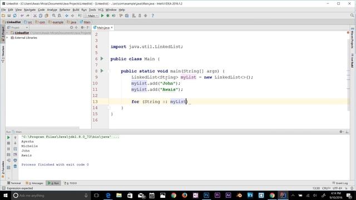Click the Make Project build icon
This screenshot has height=200, width=356.
pyautogui.click(x=80, y=16)
